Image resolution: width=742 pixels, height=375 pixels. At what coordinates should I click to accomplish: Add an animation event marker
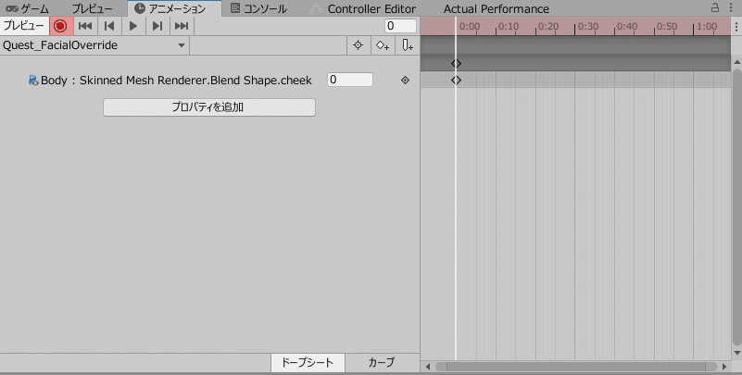click(x=408, y=45)
